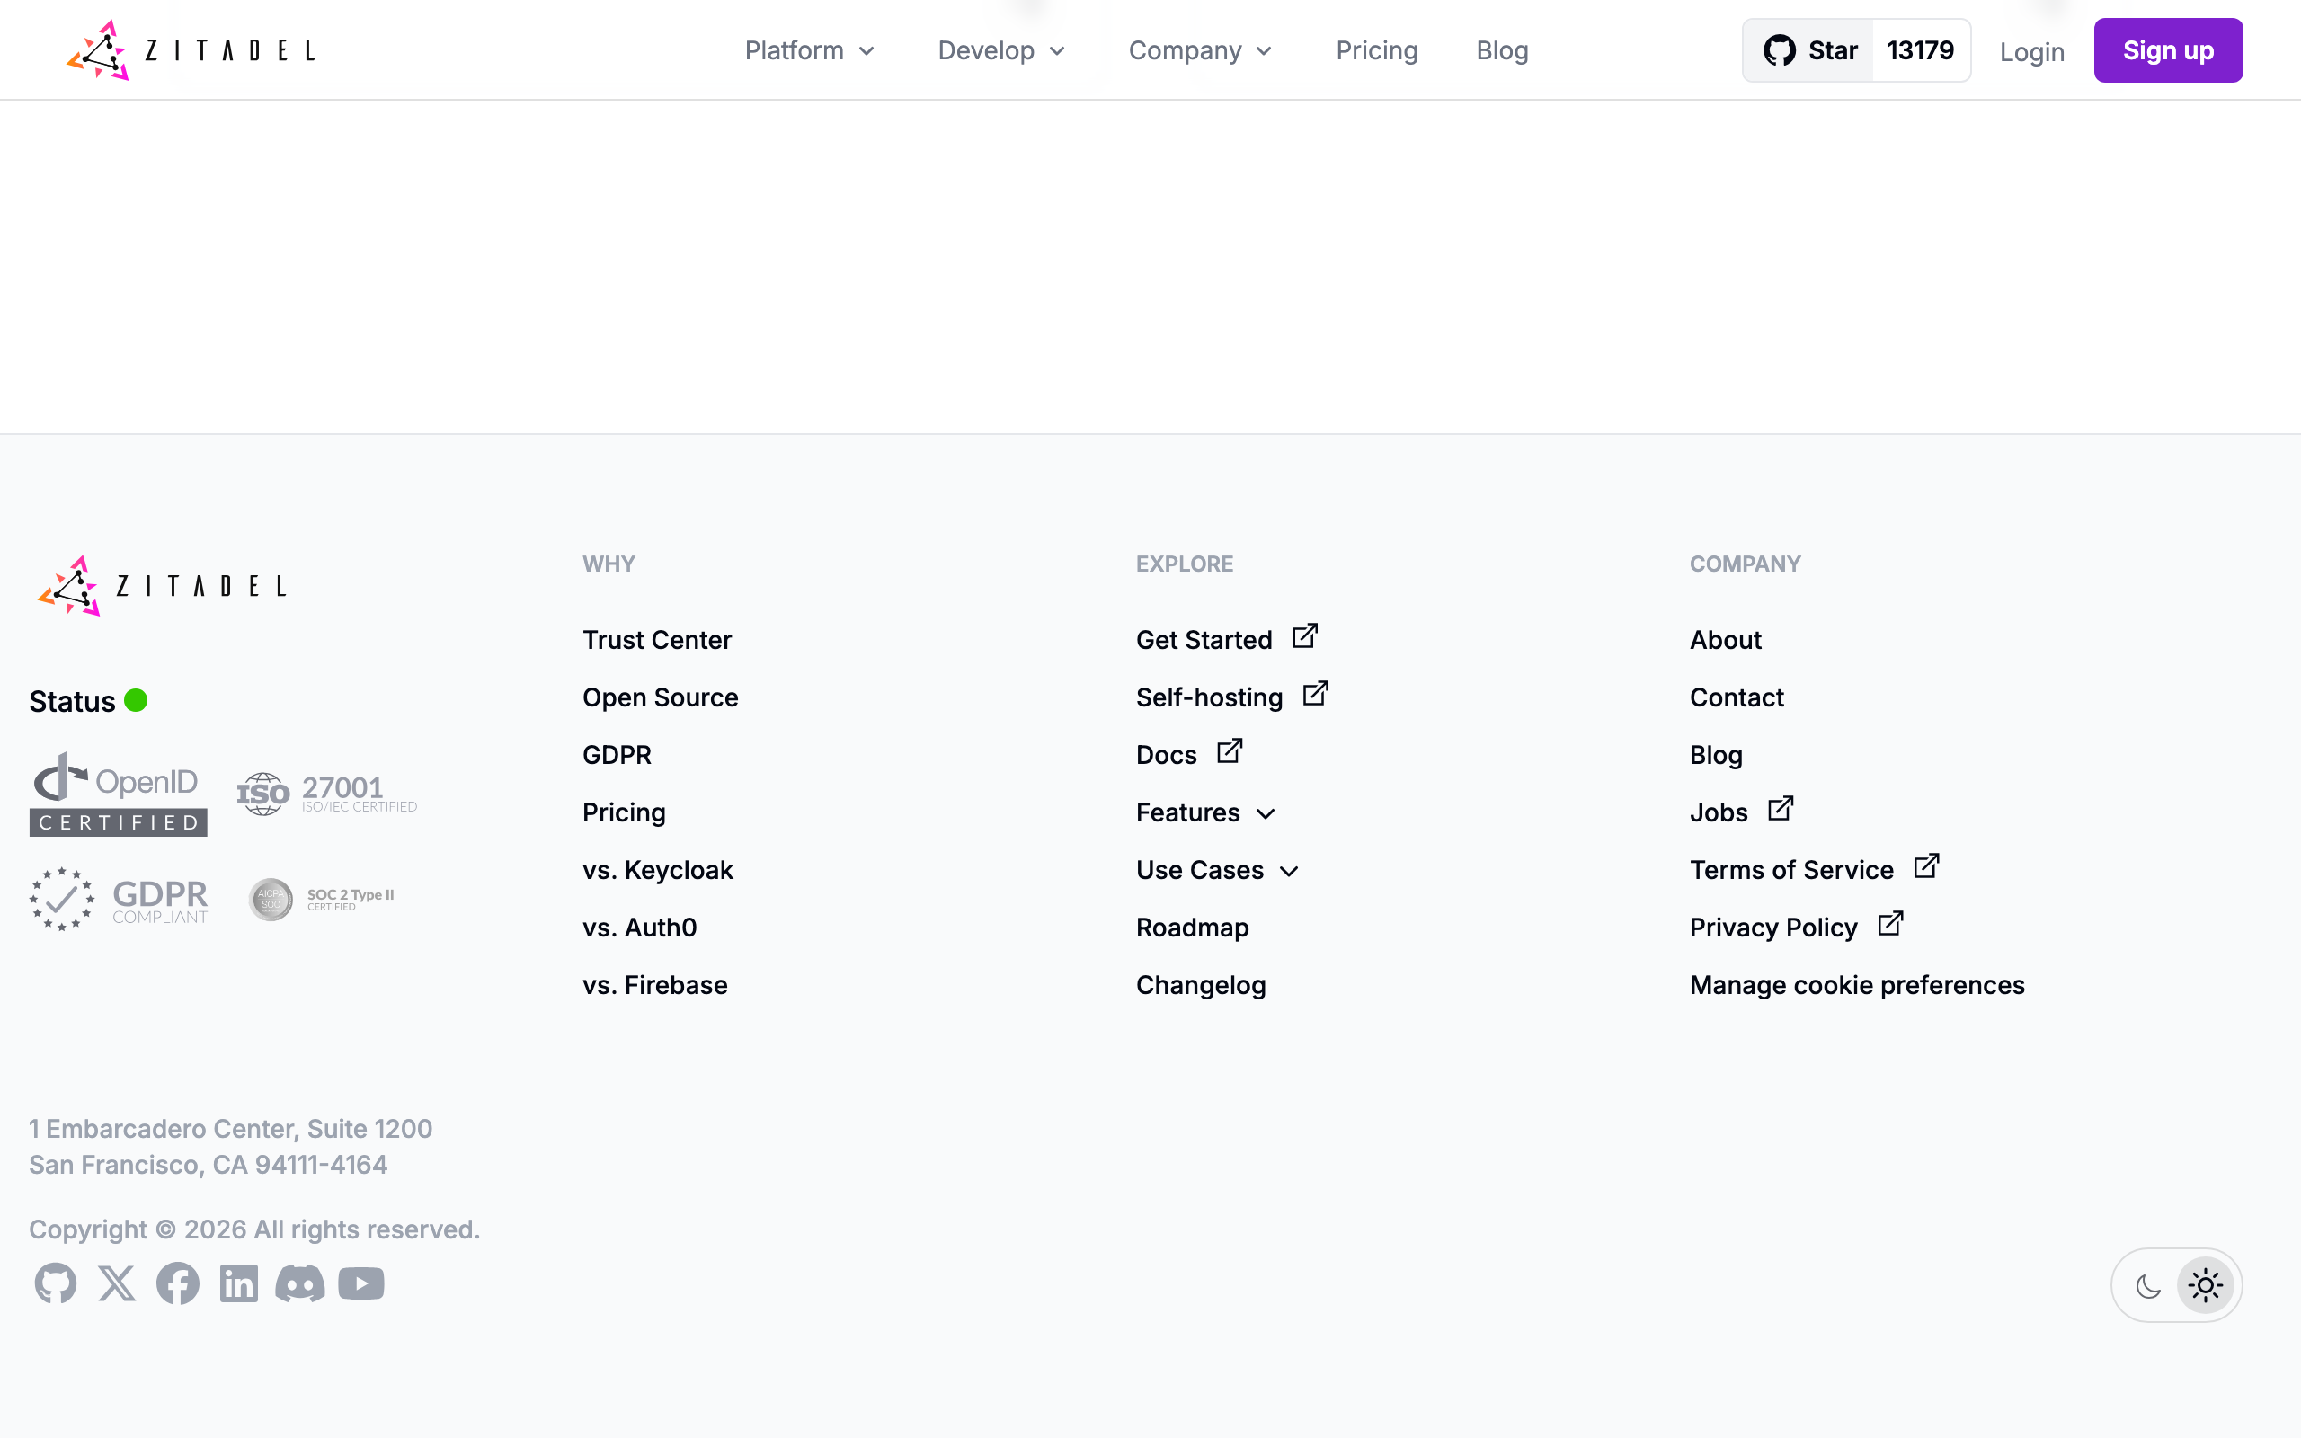Viewport: 2301px width, 1438px height.
Task: Open the GitHub icon in footer socials
Action: pyautogui.click(x=55, y=1284)
